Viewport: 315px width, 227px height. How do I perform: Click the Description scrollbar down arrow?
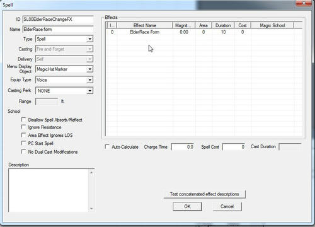pos(91,209)
